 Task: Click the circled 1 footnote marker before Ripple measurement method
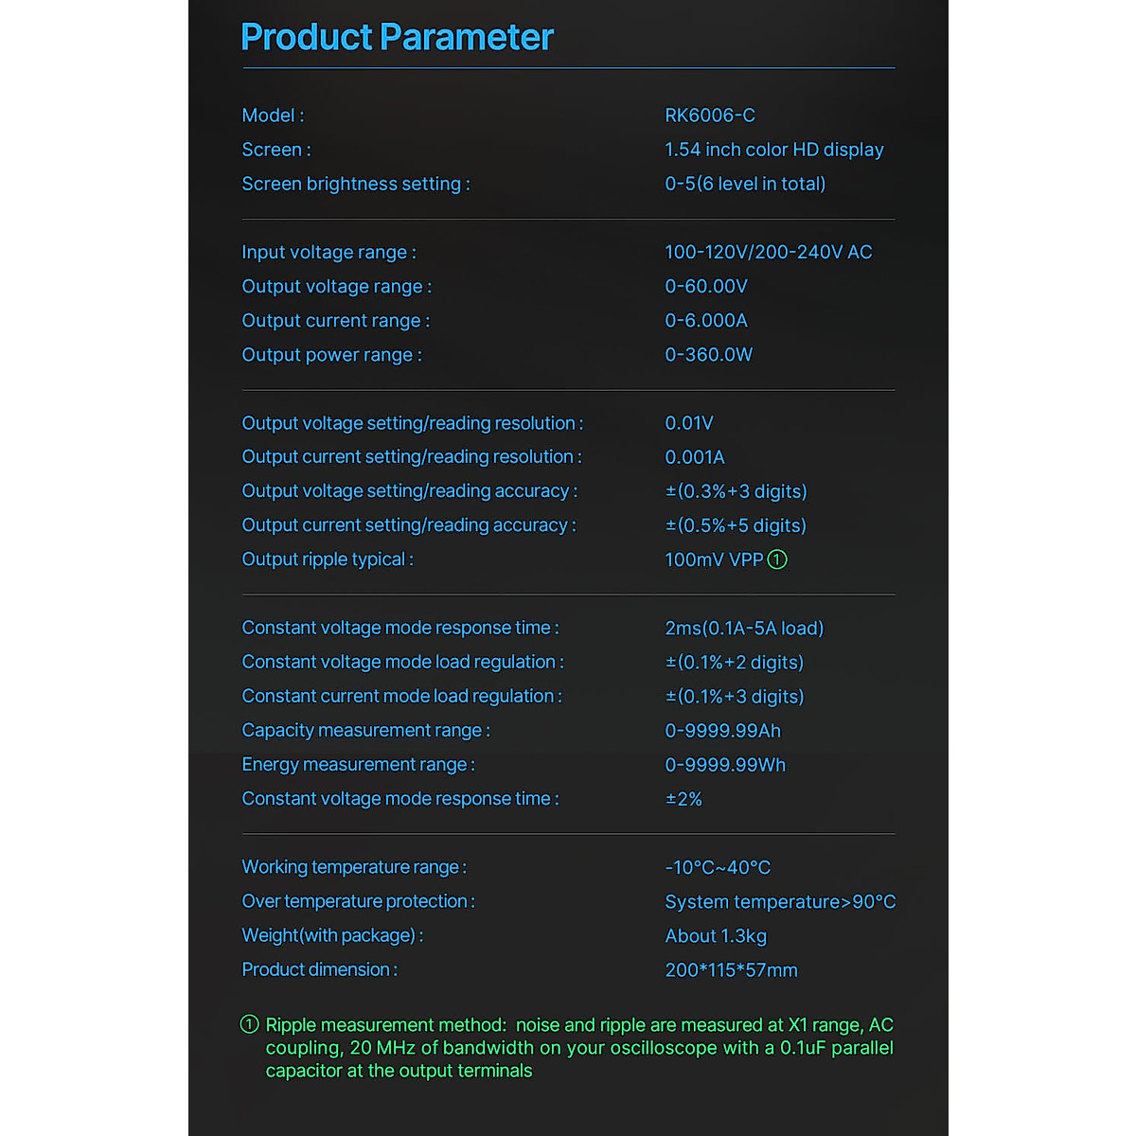click(250, 1024)
